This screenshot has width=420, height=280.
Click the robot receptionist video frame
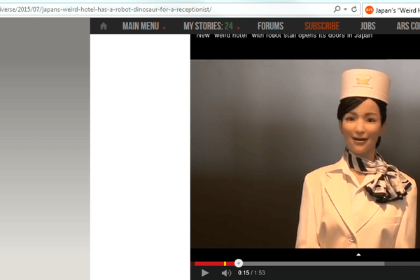click(x=304, y=154)
